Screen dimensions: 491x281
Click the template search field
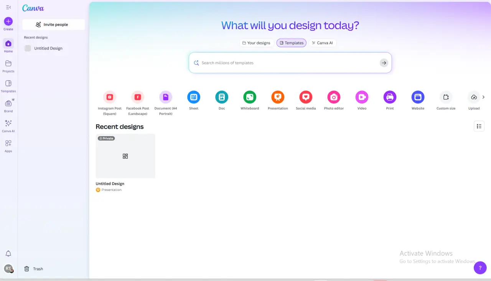coord(290,63)
